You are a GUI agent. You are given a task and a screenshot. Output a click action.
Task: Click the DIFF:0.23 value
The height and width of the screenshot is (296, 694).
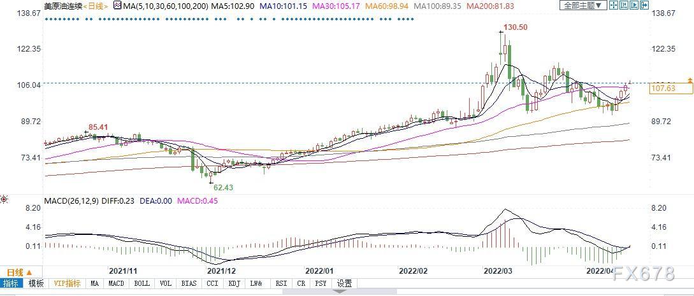[119, 201]
